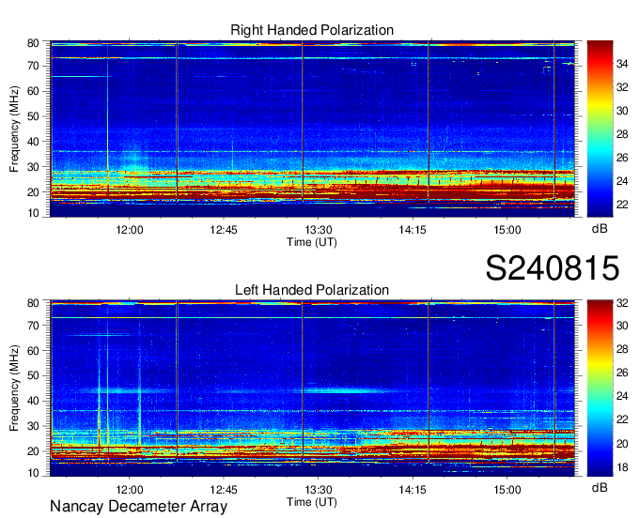Click the dB label under top color bar
Image resolution: width=639 pixels, height=518 pixels.
tap(600, 229)
